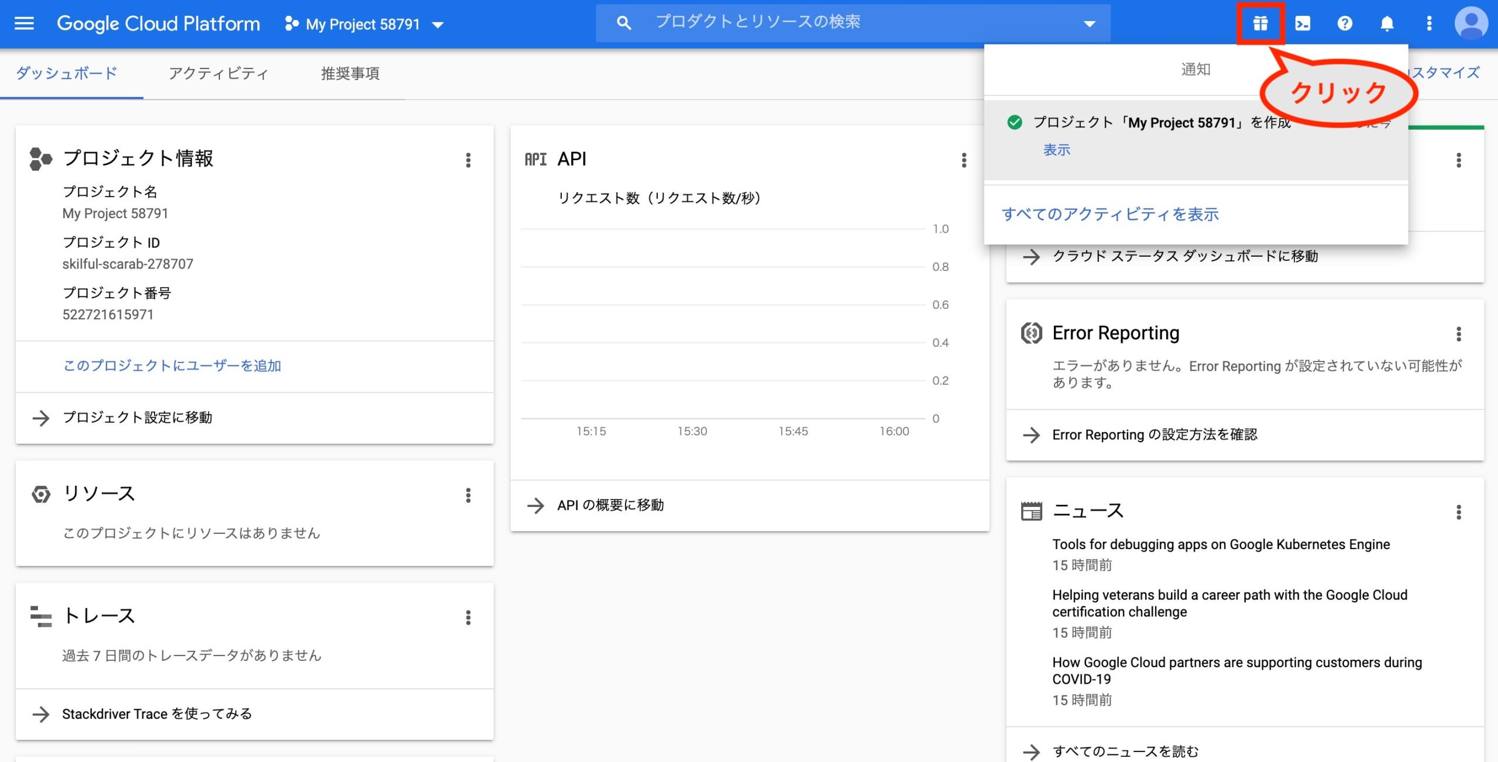The height and width of the screenshot is (762, 1498).
Task: Click the ニュース newspaper icon
Action: point(1031,512)
